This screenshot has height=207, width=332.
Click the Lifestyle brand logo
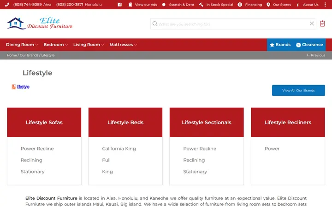pyautogui.click(x=21, y=86)
